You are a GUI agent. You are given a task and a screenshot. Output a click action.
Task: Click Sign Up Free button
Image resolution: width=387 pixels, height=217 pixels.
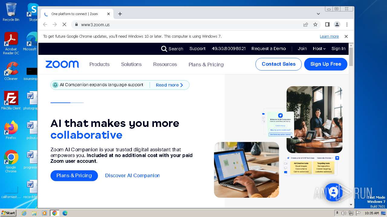(326, 64)
